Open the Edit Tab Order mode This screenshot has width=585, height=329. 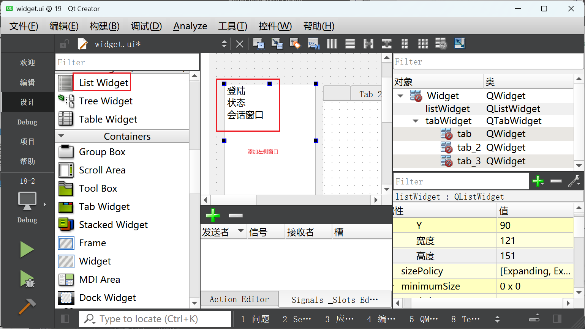tap(313, 43)
